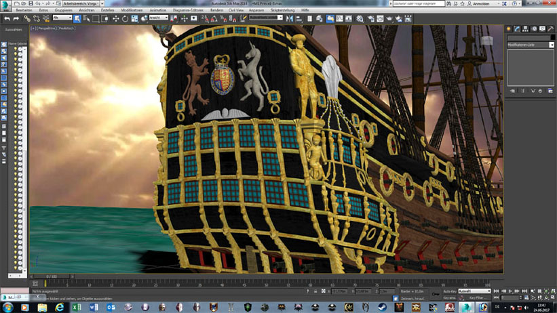This screenshot has height=313, width=557.
Task: Toggle the 3D Snaps button
Action: coord(205,18)
